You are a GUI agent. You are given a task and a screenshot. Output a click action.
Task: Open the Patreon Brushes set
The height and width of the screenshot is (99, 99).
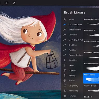pos(76,55)
